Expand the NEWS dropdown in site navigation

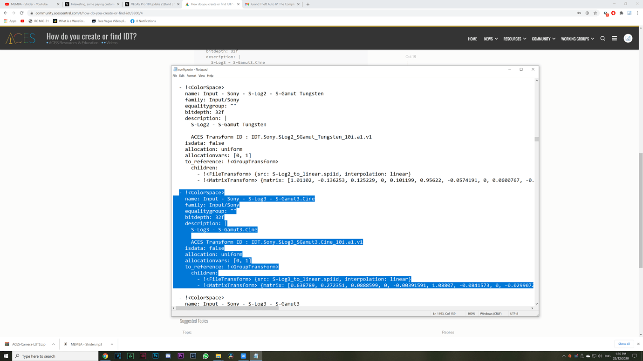pos(491,39)
